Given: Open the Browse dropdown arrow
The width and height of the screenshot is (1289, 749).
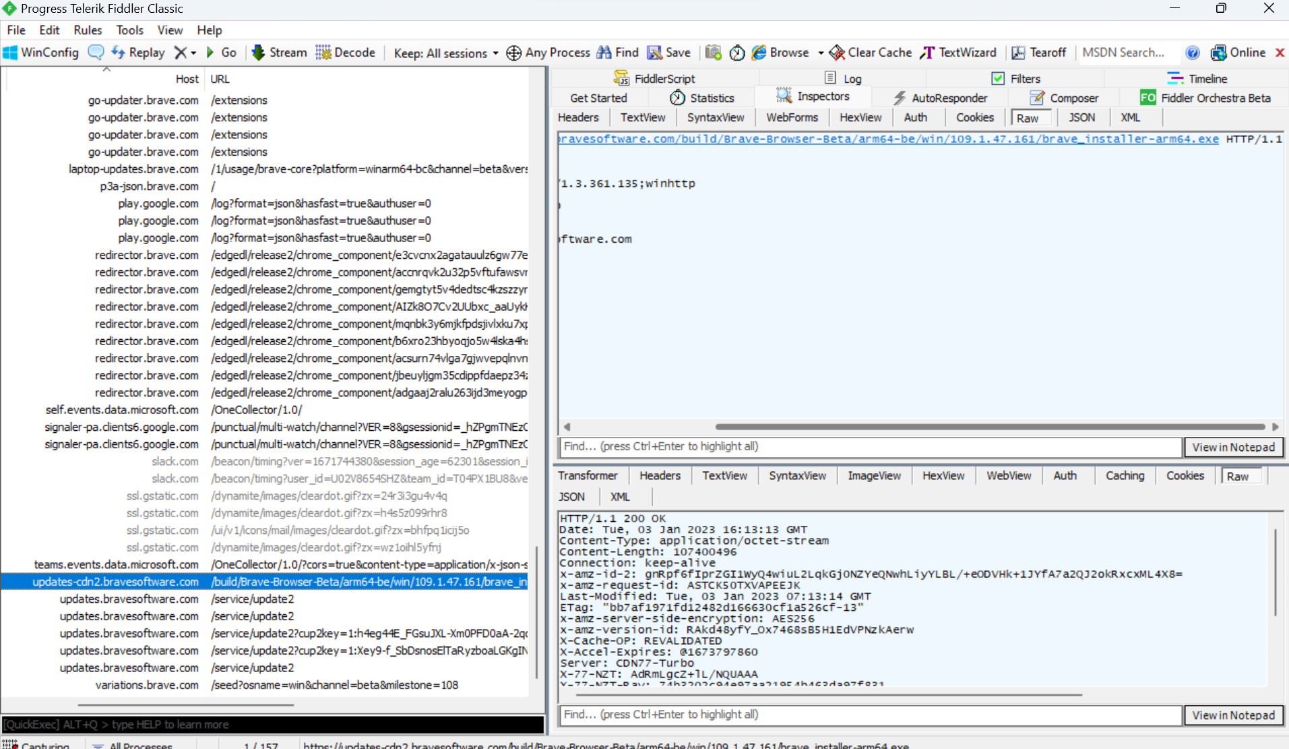Looking at the screenshot, I should coord(821,53).
